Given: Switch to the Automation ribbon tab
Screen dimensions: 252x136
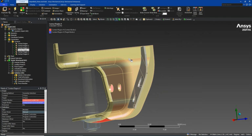Looking at the screenshot, I should pyautogui.click(x=53, y=5).
